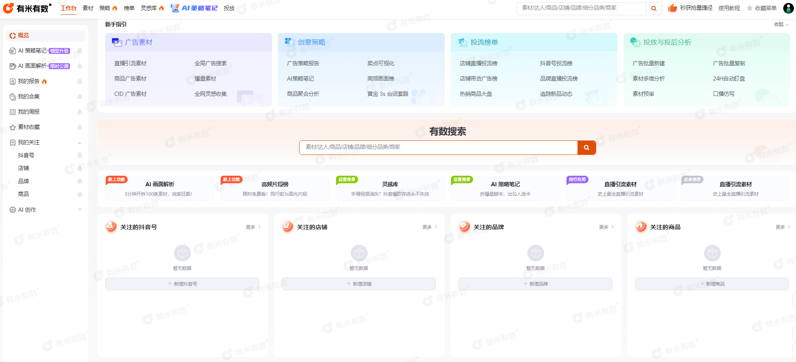Viewport: 796px width, 362px height.
Task: Click the orange search button under 有数搜索
Action: 587,148
